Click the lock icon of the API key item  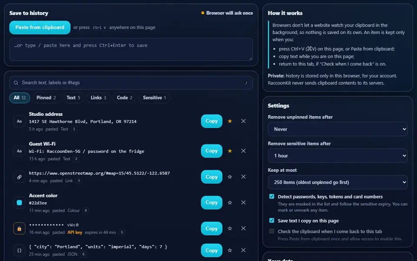(20, 228)
